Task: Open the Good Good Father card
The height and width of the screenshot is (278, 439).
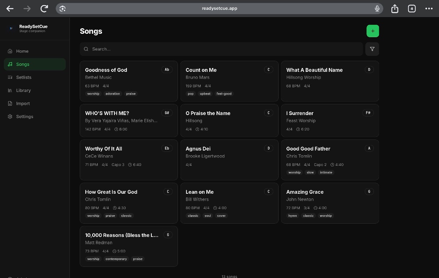Action: [x=330, y=160]
